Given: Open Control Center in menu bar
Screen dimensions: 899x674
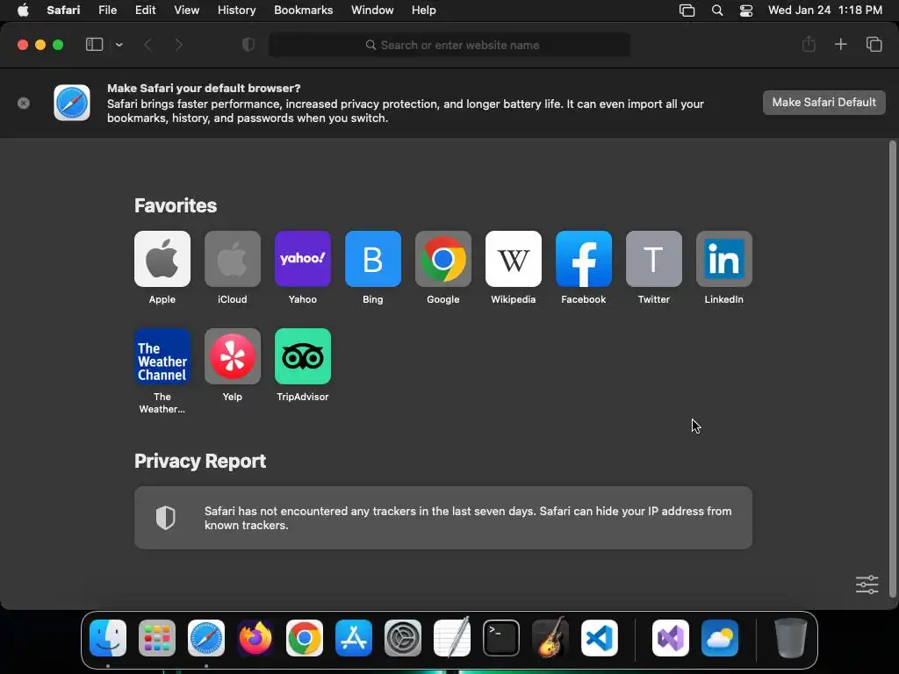Looking at the screenshot, I should point(746,11).
